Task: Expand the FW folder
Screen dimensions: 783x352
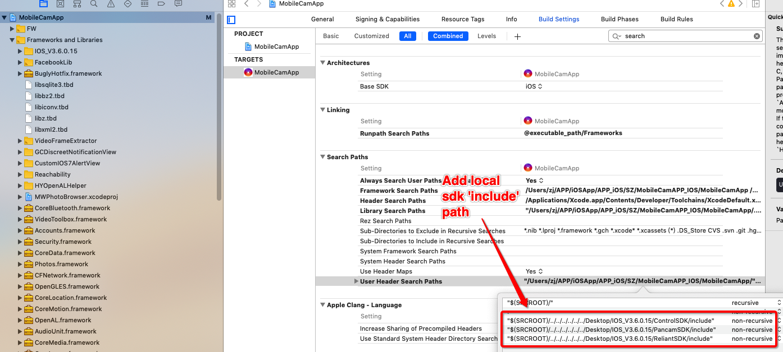Action: [x=12, y=29]
